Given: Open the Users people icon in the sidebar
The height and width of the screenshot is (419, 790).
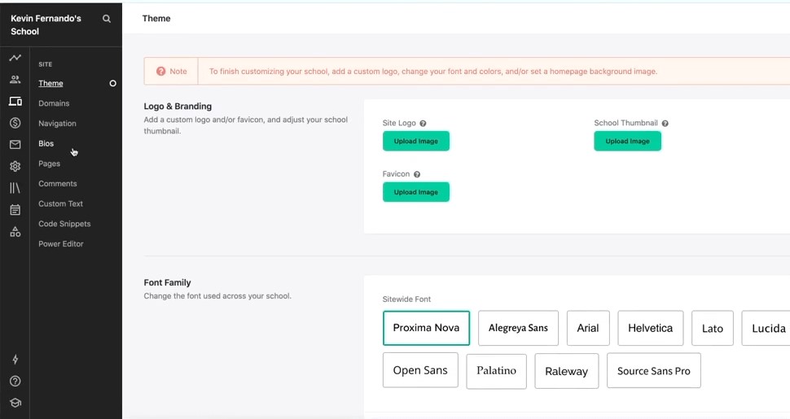Looking at the screenshot, I should [15, 80].
